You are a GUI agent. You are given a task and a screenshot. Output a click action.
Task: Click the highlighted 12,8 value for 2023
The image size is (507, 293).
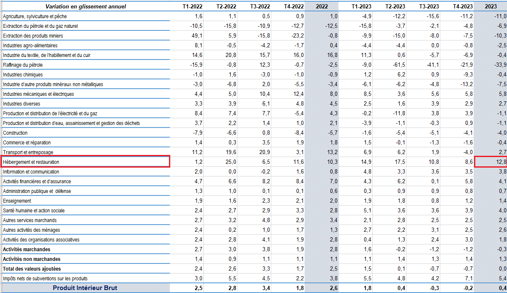pyautogui.click(x=491, y=162)
